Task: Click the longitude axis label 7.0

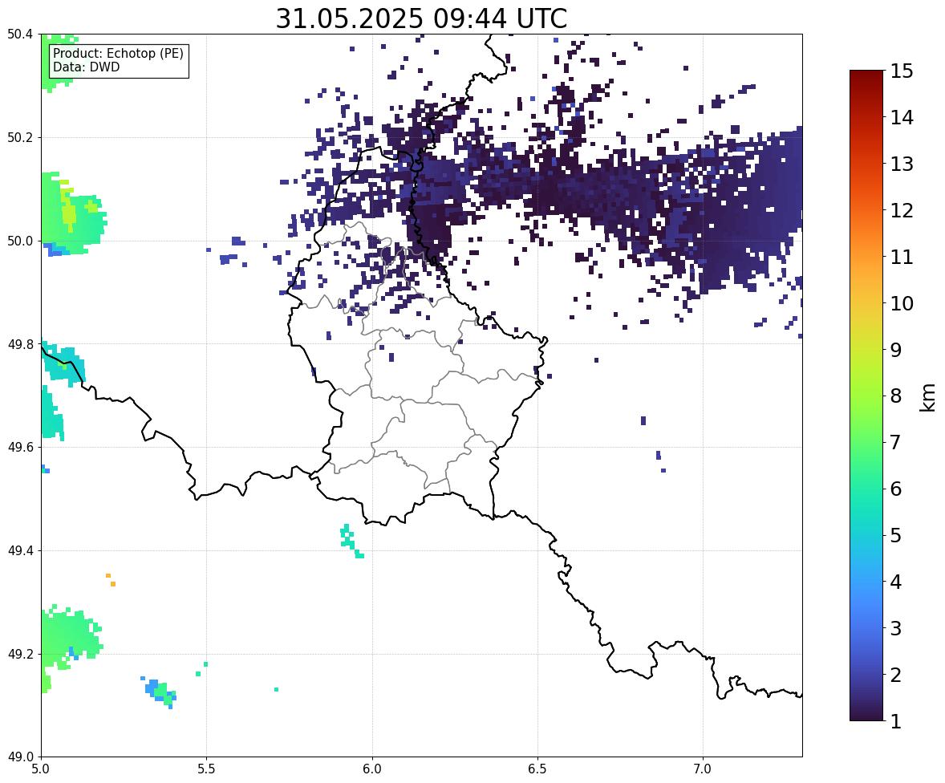Action: pyautogui.click(x=703, y=769)
